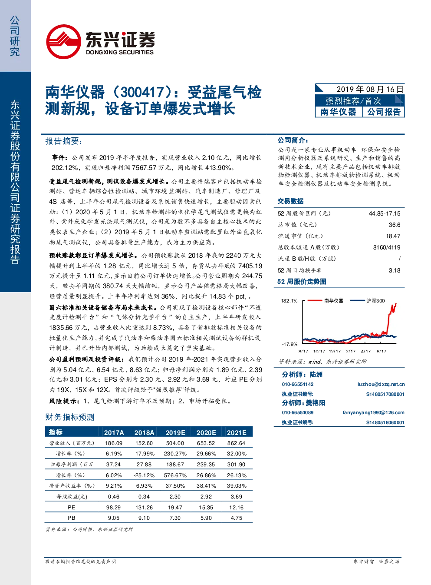Click the 2017A column header
This screenshot has width=431, height=585.
click(x=114, y=432)
